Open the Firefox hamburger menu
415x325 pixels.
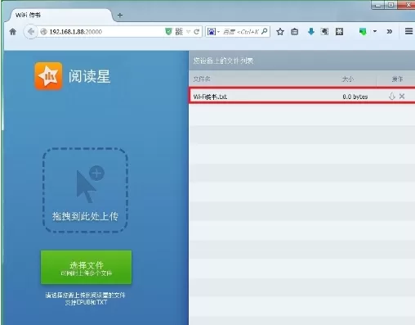408,31
